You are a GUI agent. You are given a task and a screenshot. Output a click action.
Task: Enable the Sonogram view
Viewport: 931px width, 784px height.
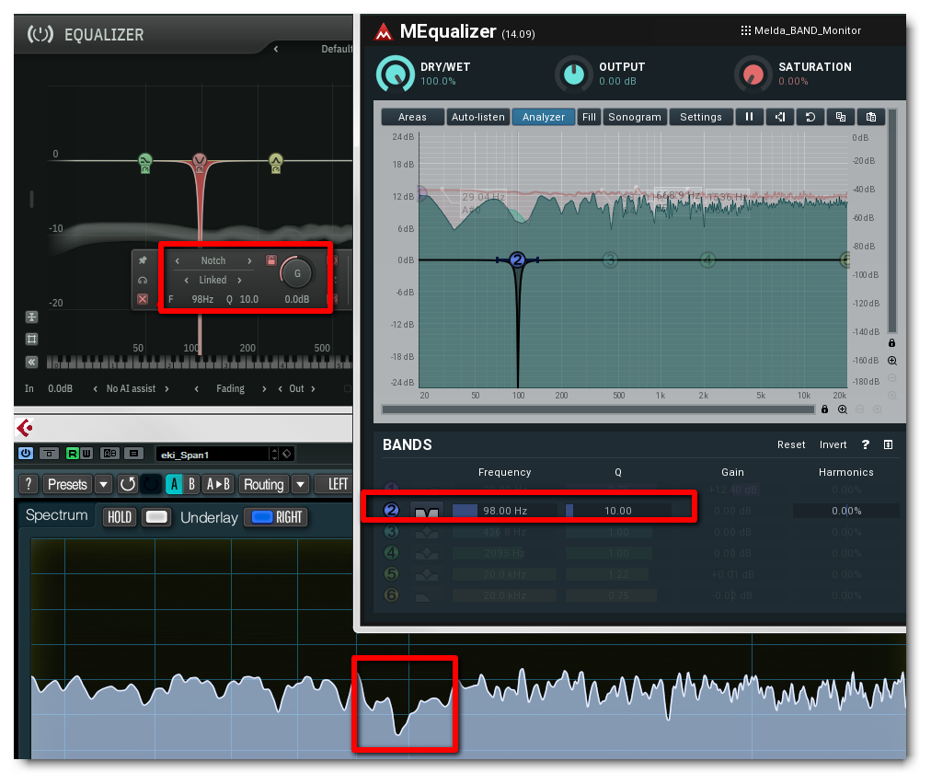[x=635, y=117]
